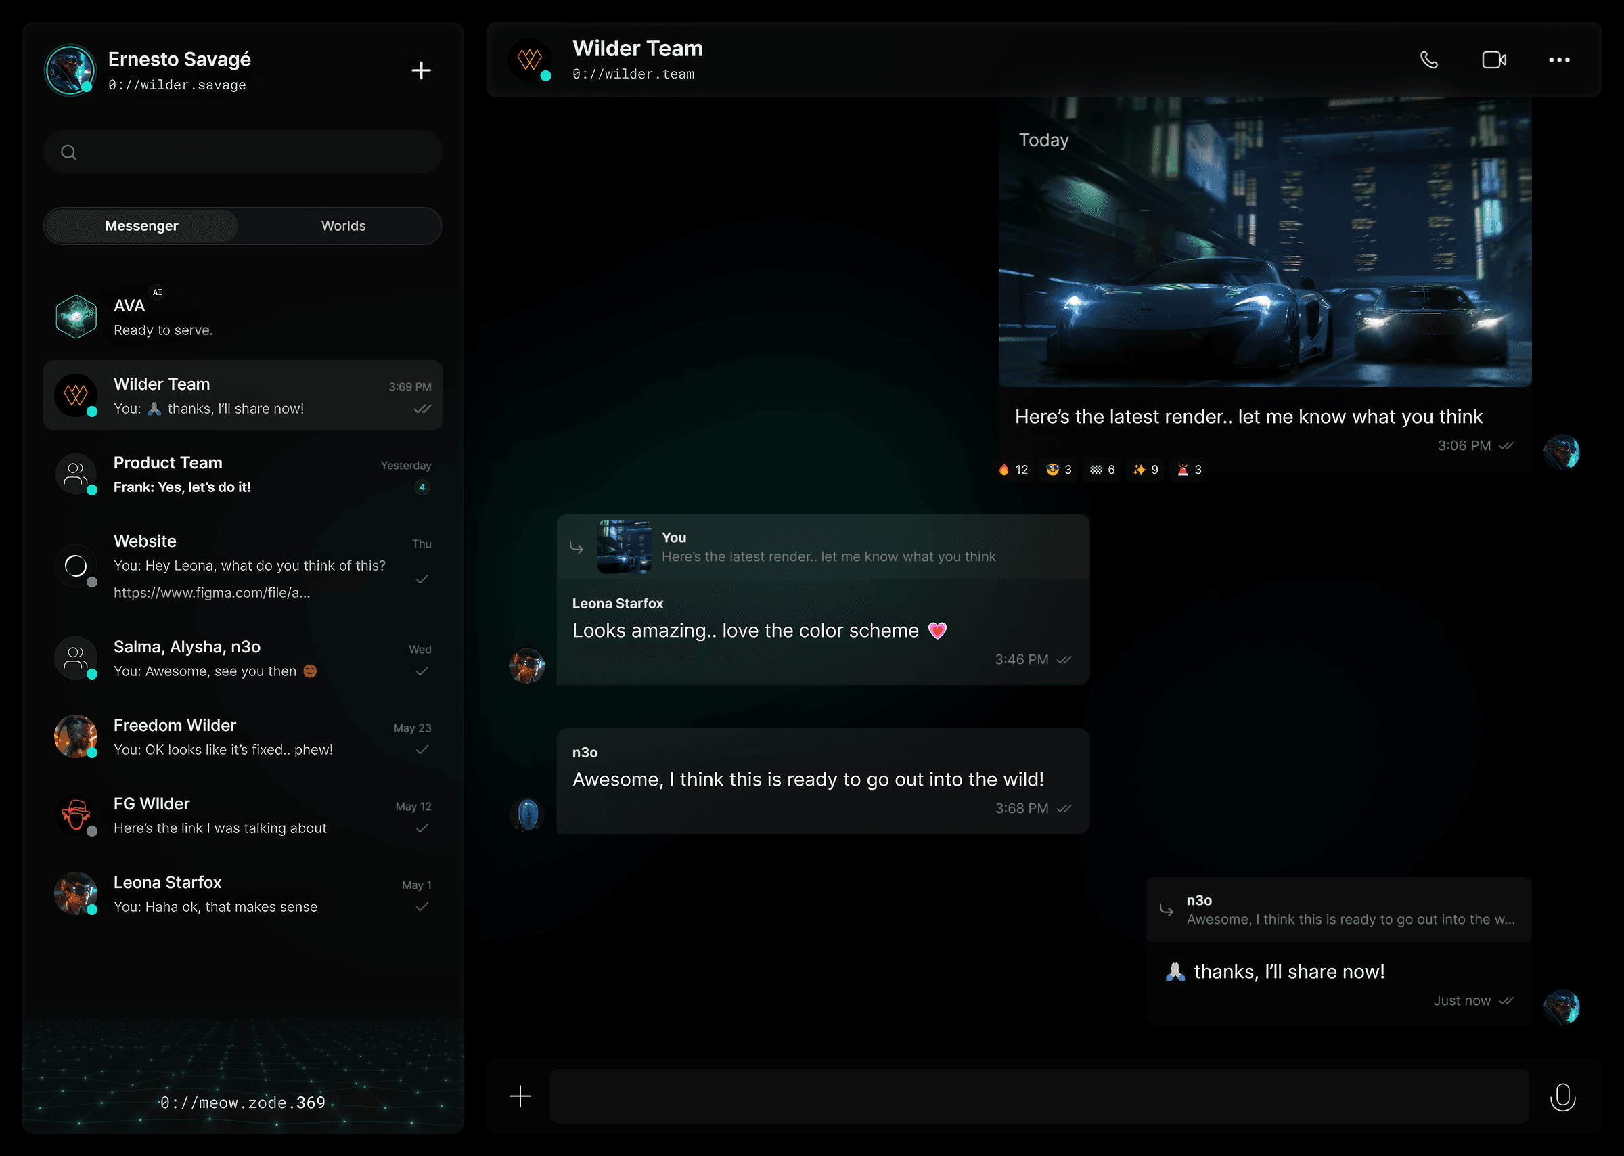Open the three-dot more options menu
Image resolution: width=1624 pixels, height=1156 pixels.
1558,60
